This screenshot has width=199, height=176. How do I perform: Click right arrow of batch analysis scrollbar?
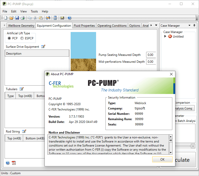click(193, 146)
